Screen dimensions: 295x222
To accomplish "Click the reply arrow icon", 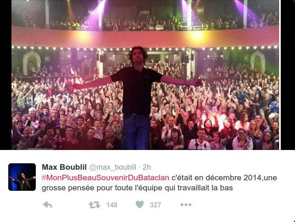I will (x=47, y=205).
